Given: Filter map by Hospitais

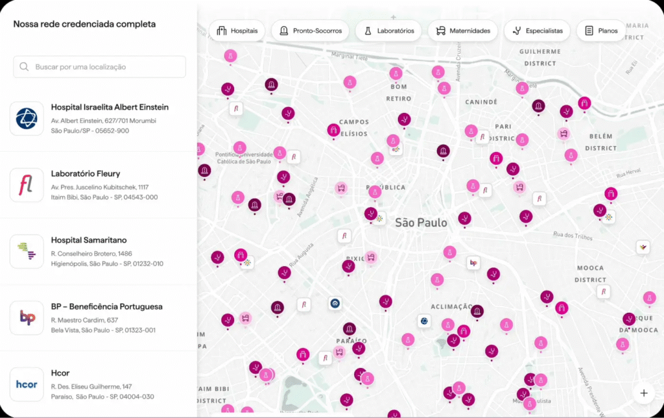Looking at the screenshot, I should click(x=237, y=31).
